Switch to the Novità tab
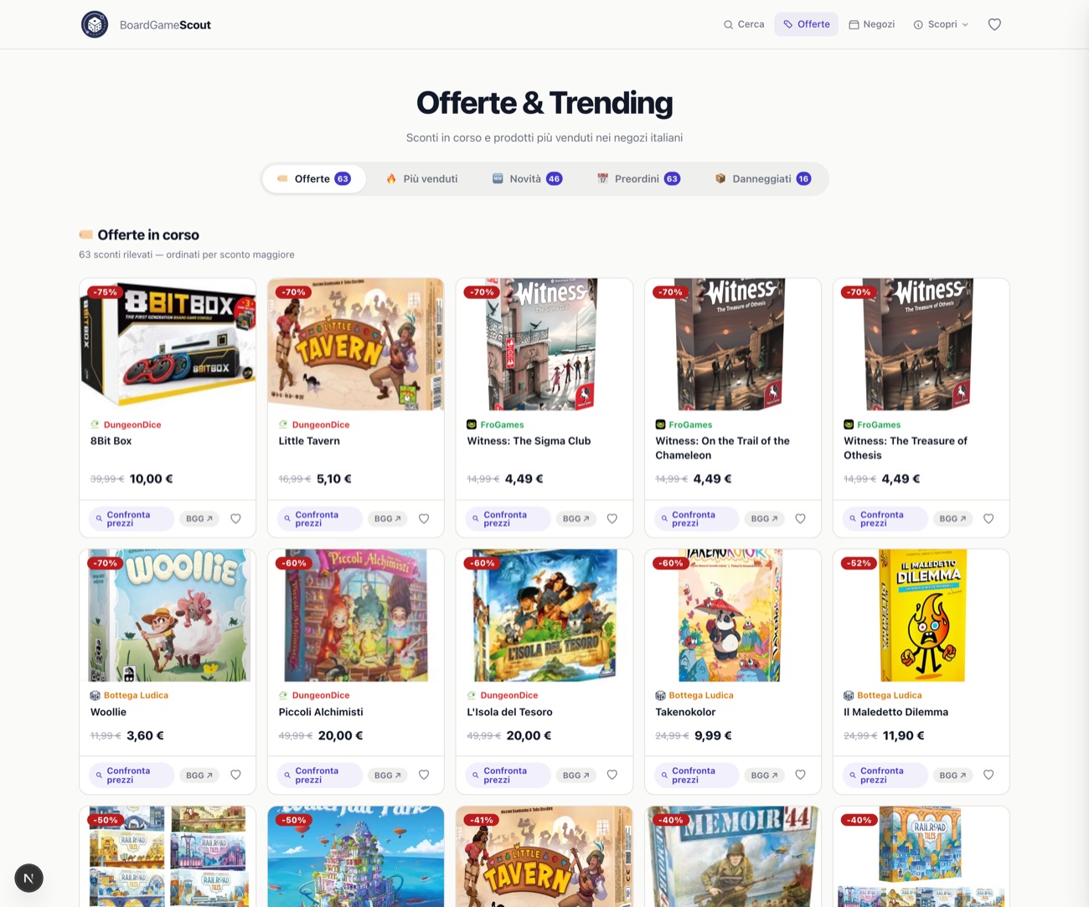1089x907 pixels. tap(527, 178)
